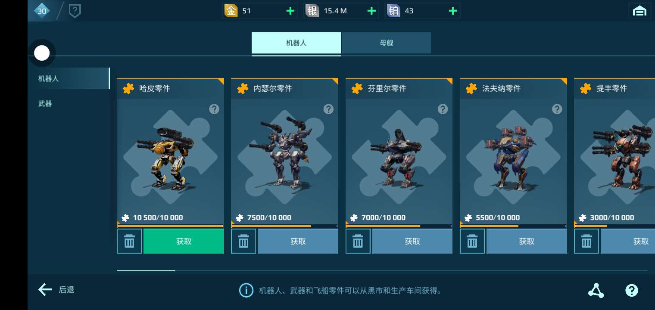Tap the player level 30 badge

pos(42,11)
